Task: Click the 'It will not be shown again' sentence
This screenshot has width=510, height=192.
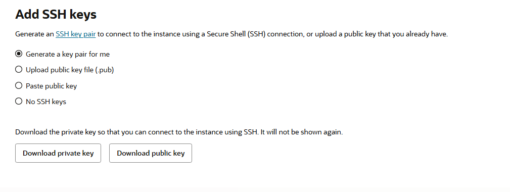Action: [x=302, y=132]
